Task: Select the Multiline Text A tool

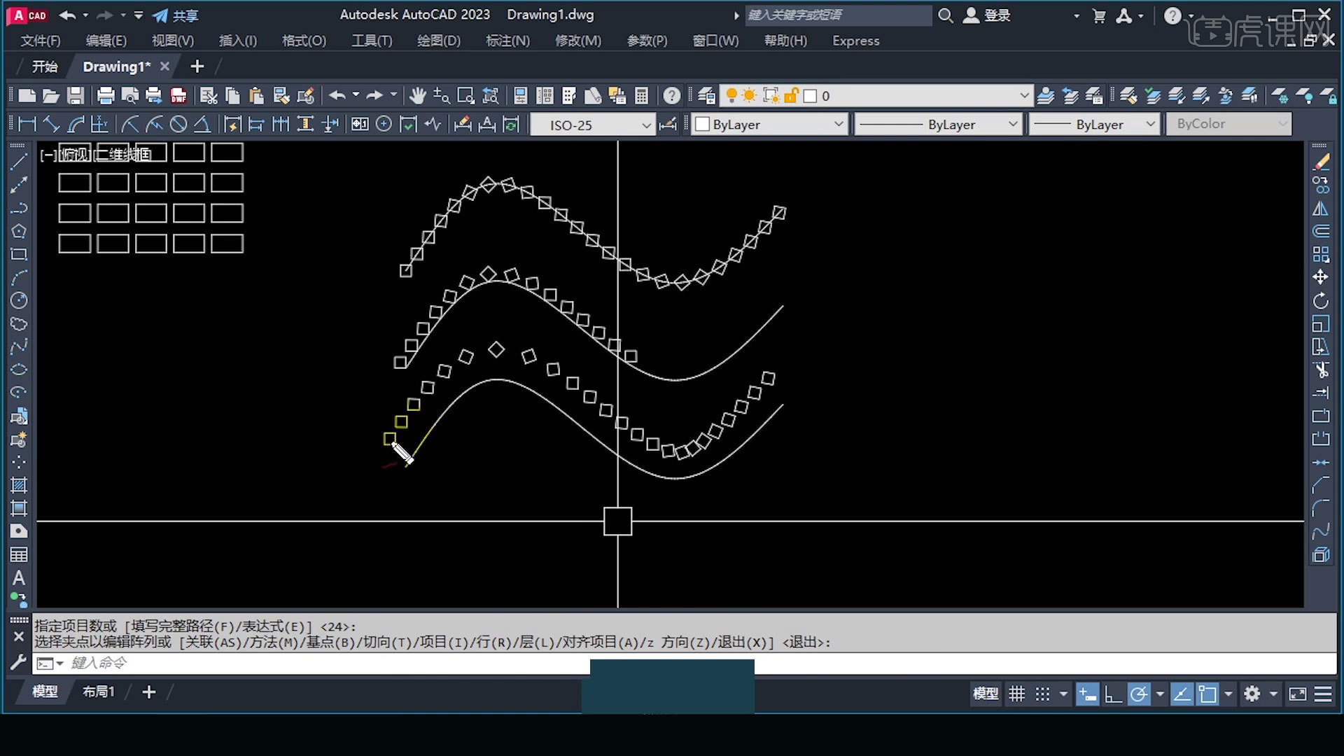Action: click(x=19, y=578)
